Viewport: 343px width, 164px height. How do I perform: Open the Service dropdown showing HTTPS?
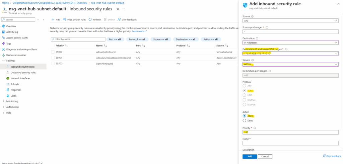coord(290,64)
